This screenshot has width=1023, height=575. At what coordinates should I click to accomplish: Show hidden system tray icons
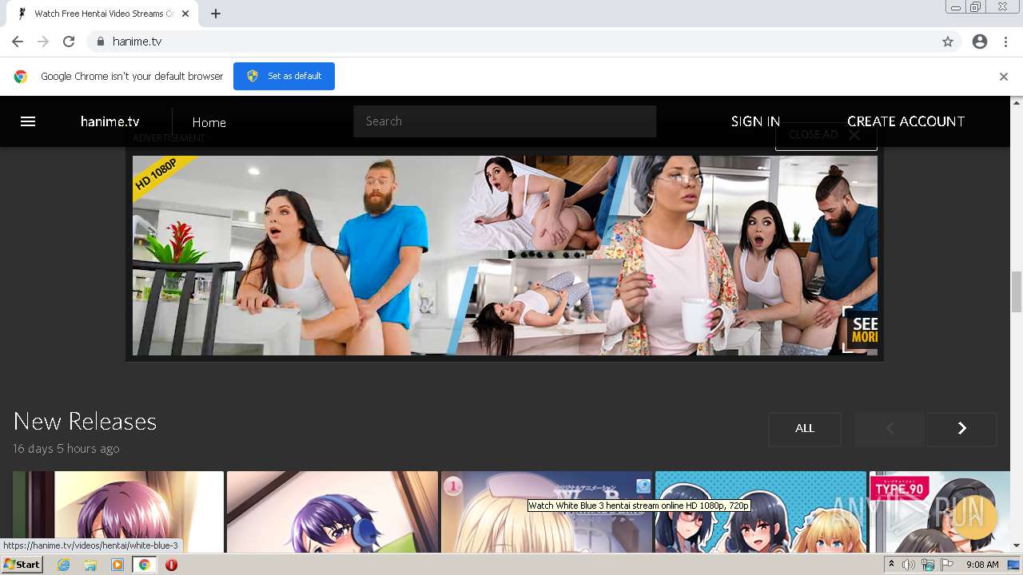(891, 565)
